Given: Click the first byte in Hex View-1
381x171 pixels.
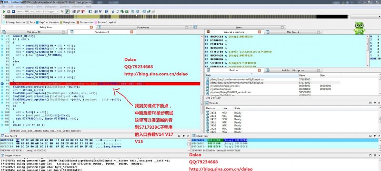Looking at the screenshot, I should pos(18,140).
